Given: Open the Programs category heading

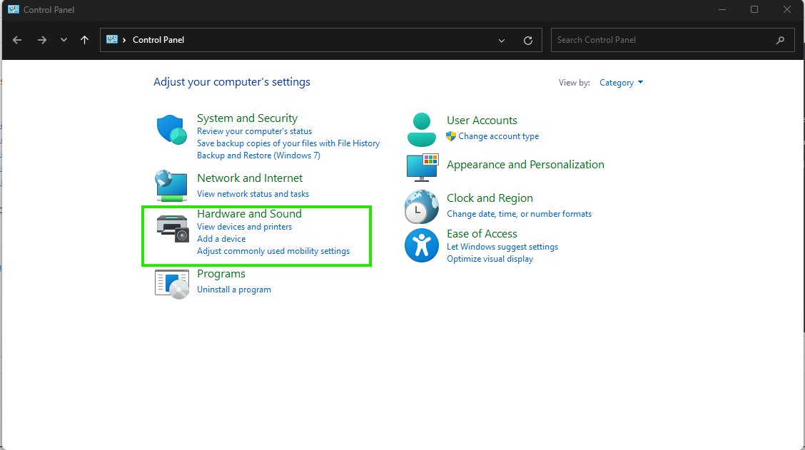Looking at the screenshot, I should coord(221,273).
